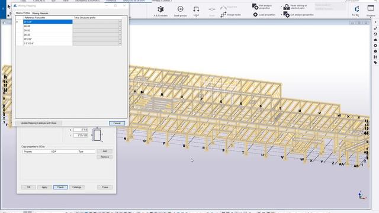Image resolution: width=379 pixels, height=213 pixels.
Task: Switch to Missing Materials tab
Action: pos(40,13)
